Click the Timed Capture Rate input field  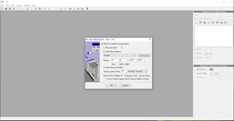point(124,71)
